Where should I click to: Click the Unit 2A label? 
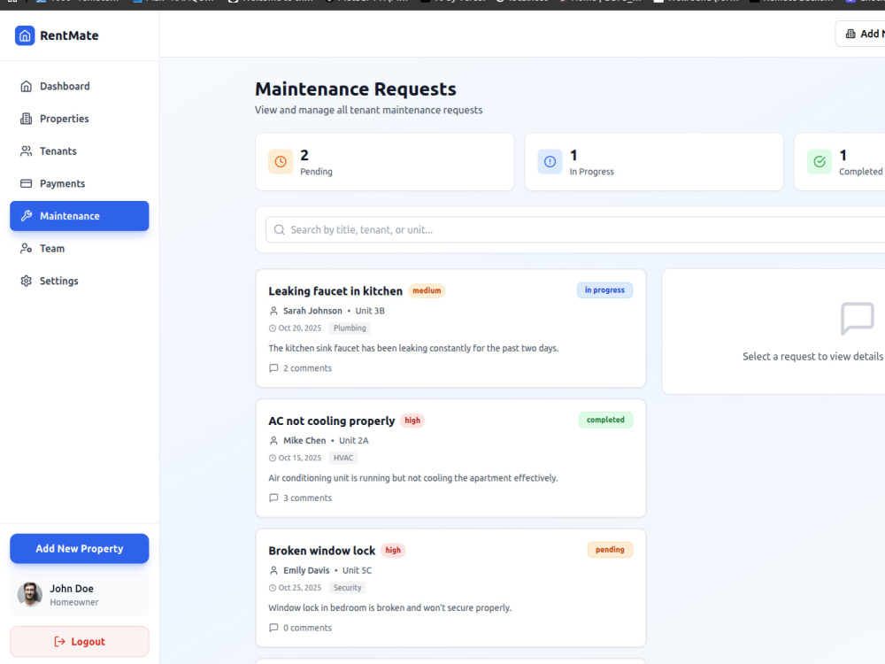pos(354,441)
